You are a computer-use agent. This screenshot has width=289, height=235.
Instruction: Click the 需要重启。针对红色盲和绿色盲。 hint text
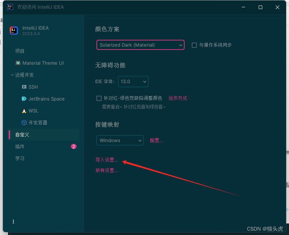(x=134, y=107)
